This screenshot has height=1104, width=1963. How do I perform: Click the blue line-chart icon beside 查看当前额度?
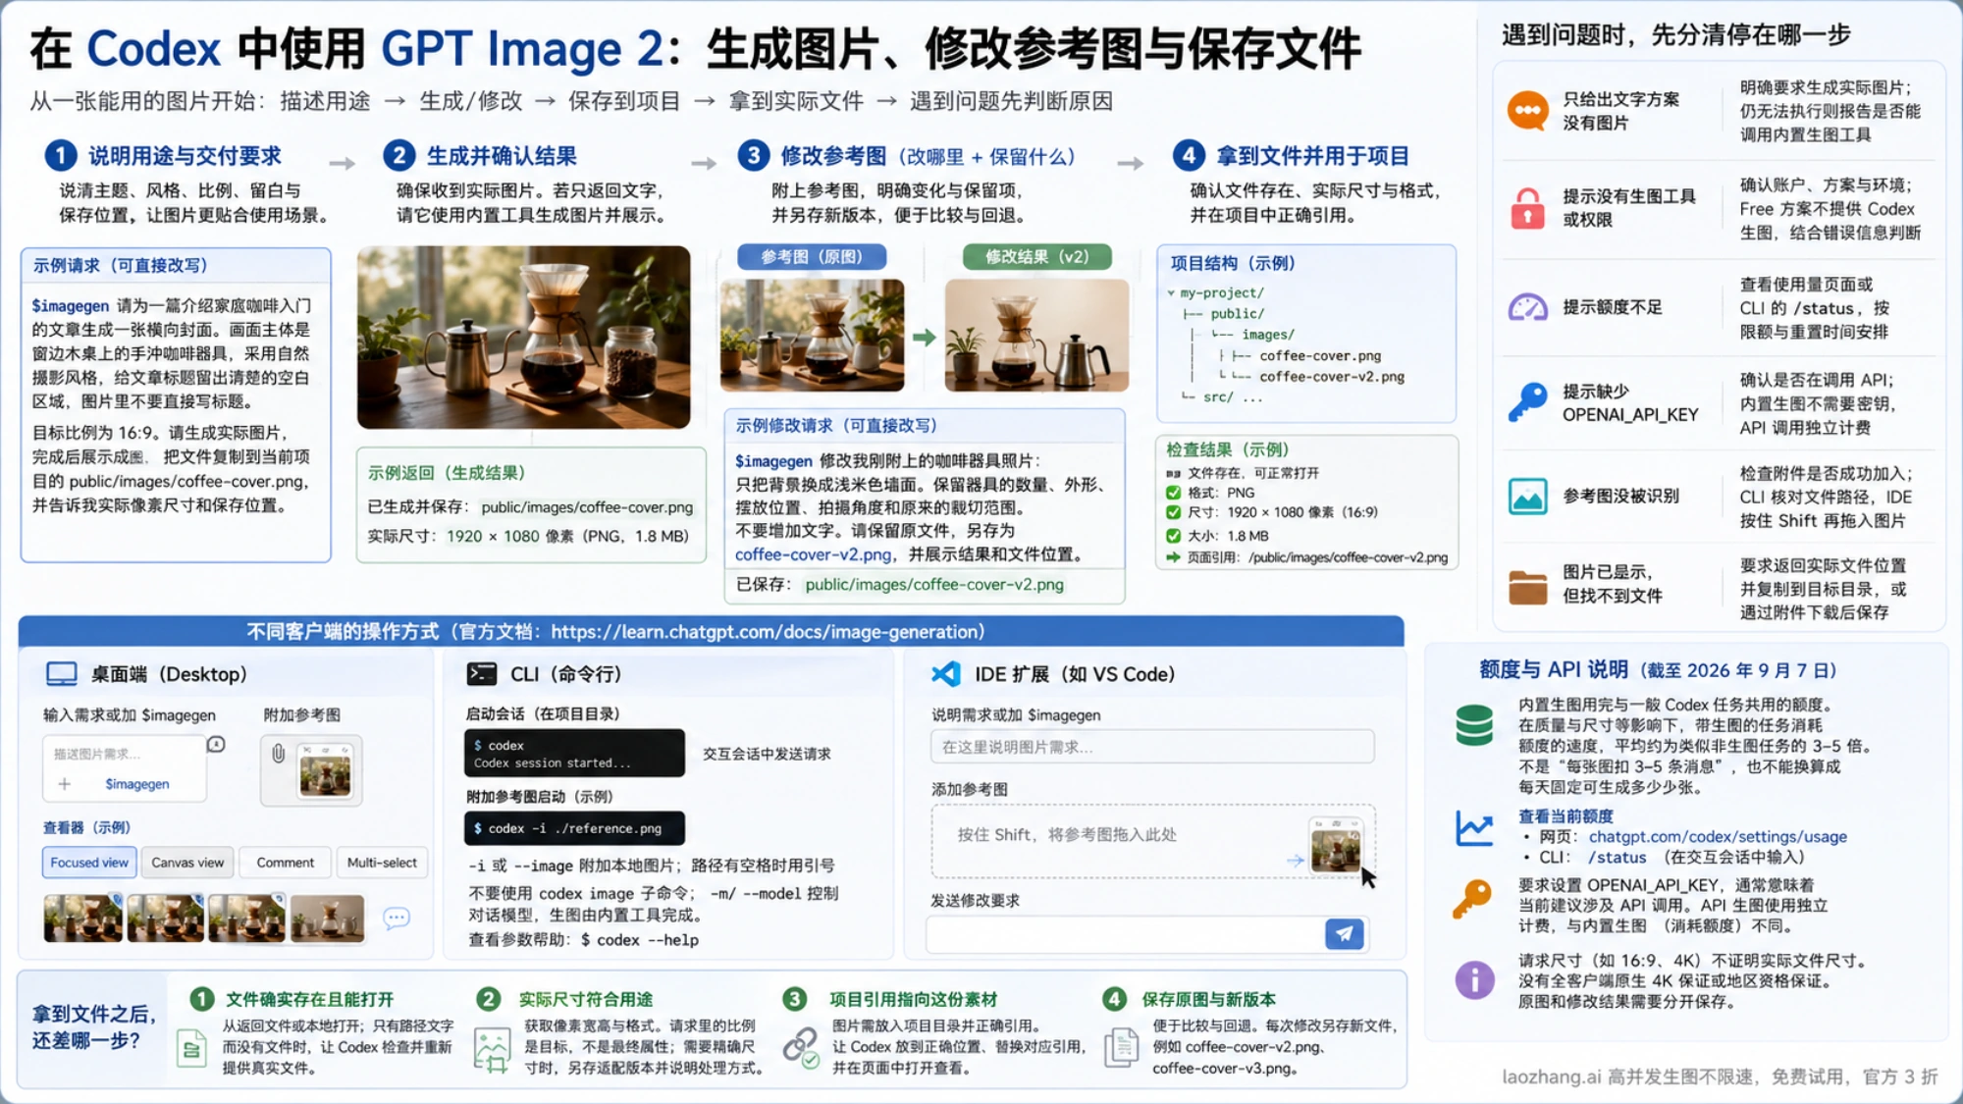[1474, 829]
